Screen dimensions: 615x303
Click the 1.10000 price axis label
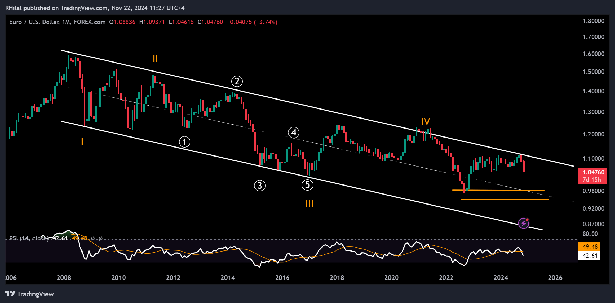point(594,159)
